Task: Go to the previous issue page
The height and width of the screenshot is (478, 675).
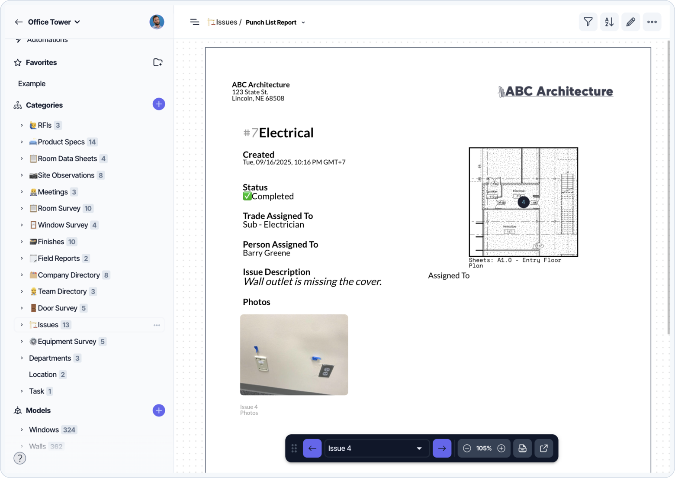Action: 312,449
